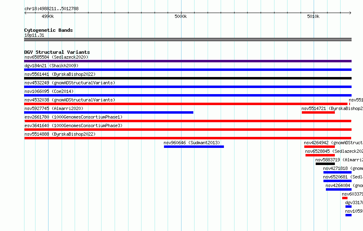The width and height of the screenshot is (363, 231).
Task: Open variant nsv5883719 label
Action: 339,160
